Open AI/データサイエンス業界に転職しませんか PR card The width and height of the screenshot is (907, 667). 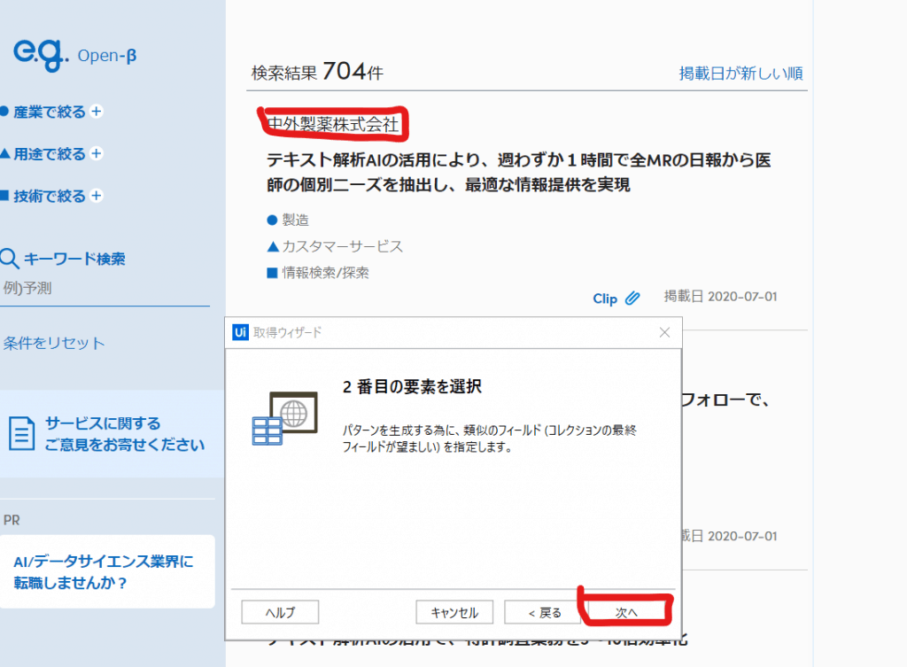[x=106, y=572]
